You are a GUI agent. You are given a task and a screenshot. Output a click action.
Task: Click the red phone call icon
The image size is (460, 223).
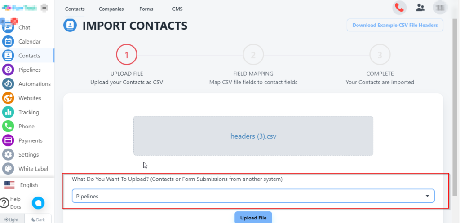coord(399,8)
